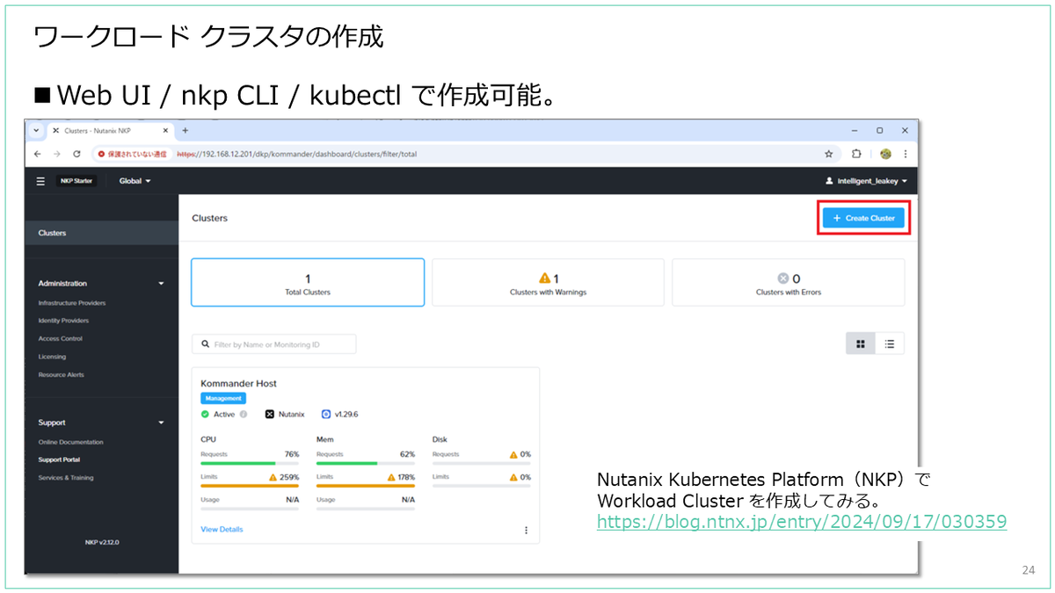The height and width of the screenshot is (593, 1055).
Task: Click the browser forward arrow
Action: 56,154
